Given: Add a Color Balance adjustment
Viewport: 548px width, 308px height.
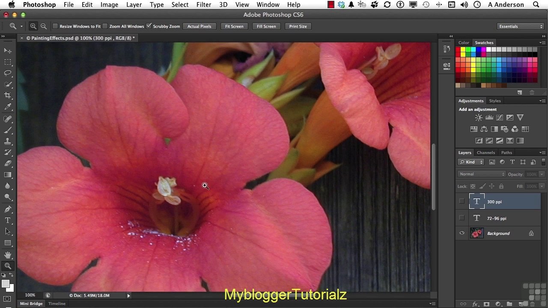Looking at the screenshot, I should click(x=484, y=129).
